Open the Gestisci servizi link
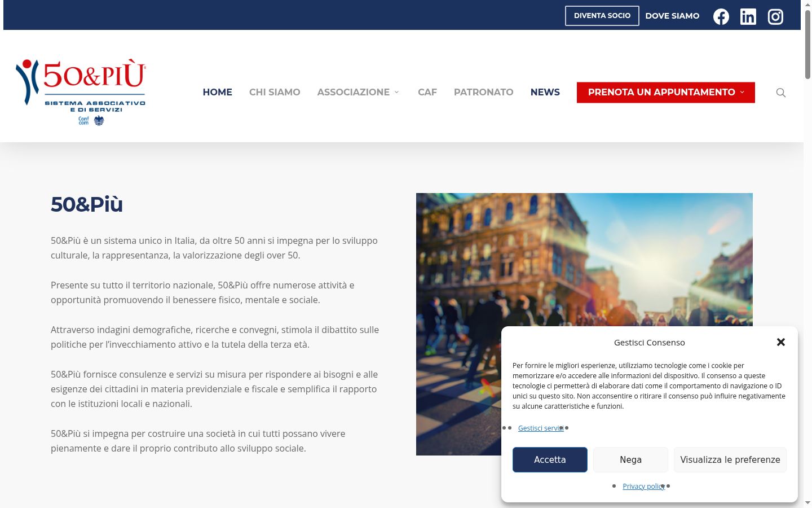This screenshot has height=508, width=812. tap(541, 428)
